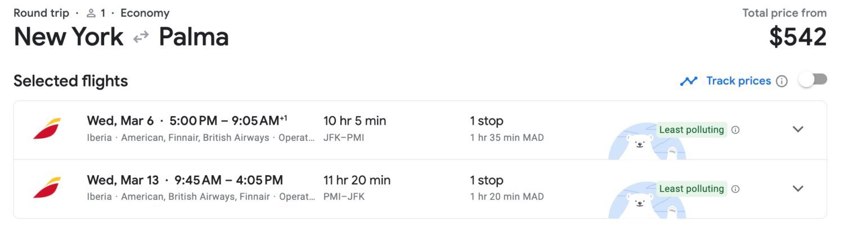Click the passenger count person icon

(91, 13)
